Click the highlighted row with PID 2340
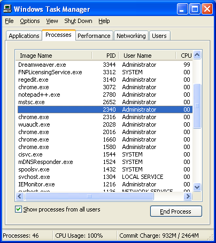Screen dimensions: 216x243 pyautogui.click(x=105, y=109)
